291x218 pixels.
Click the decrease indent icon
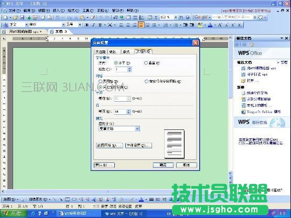point(186,25)
